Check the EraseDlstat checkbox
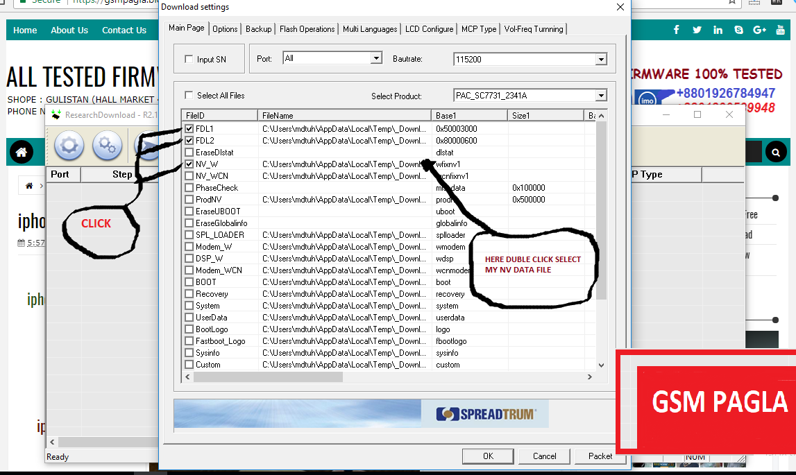The image size is (796, 475). (189, 152)
